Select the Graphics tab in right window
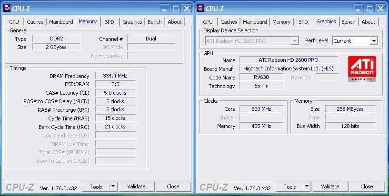Image resolution: width=389 pixels, height=196 pixels. pos(326,21)
